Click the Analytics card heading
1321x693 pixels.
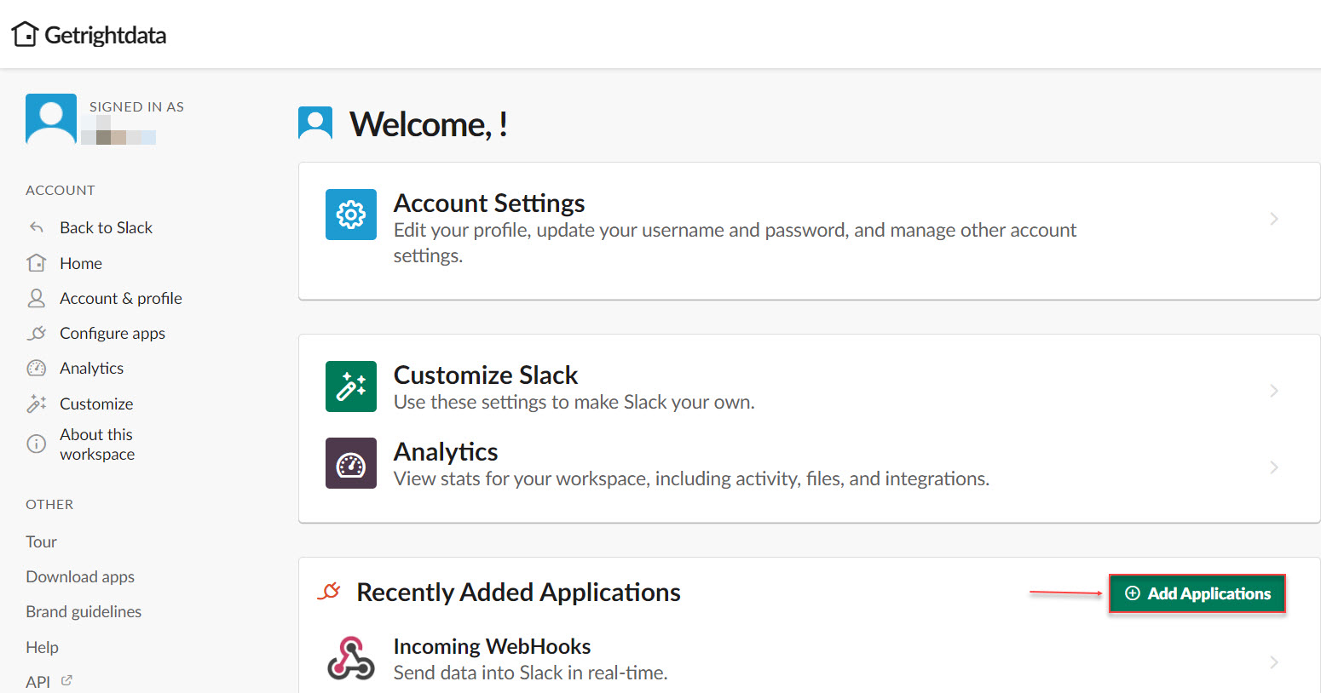(446, 451)
